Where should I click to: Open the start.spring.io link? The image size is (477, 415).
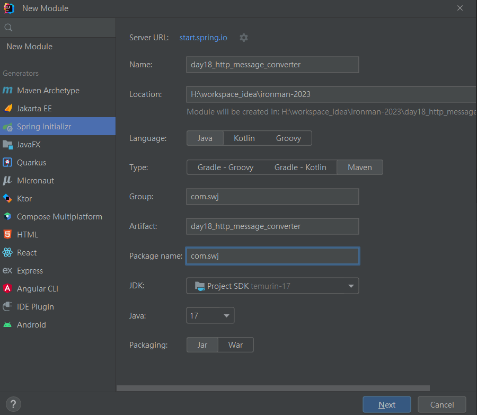click(x=203, y=38)
